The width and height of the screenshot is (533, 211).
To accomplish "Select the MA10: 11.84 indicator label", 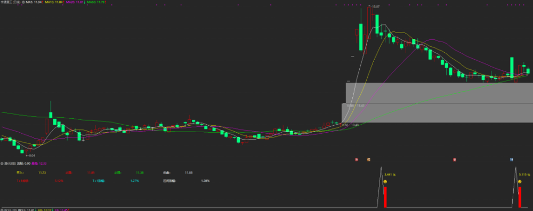I will click(54, 2).
